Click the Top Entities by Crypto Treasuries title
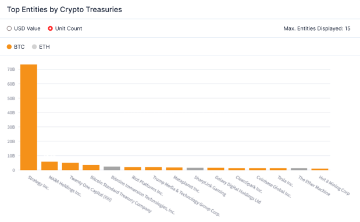360x222 pixels. point(65,10)
